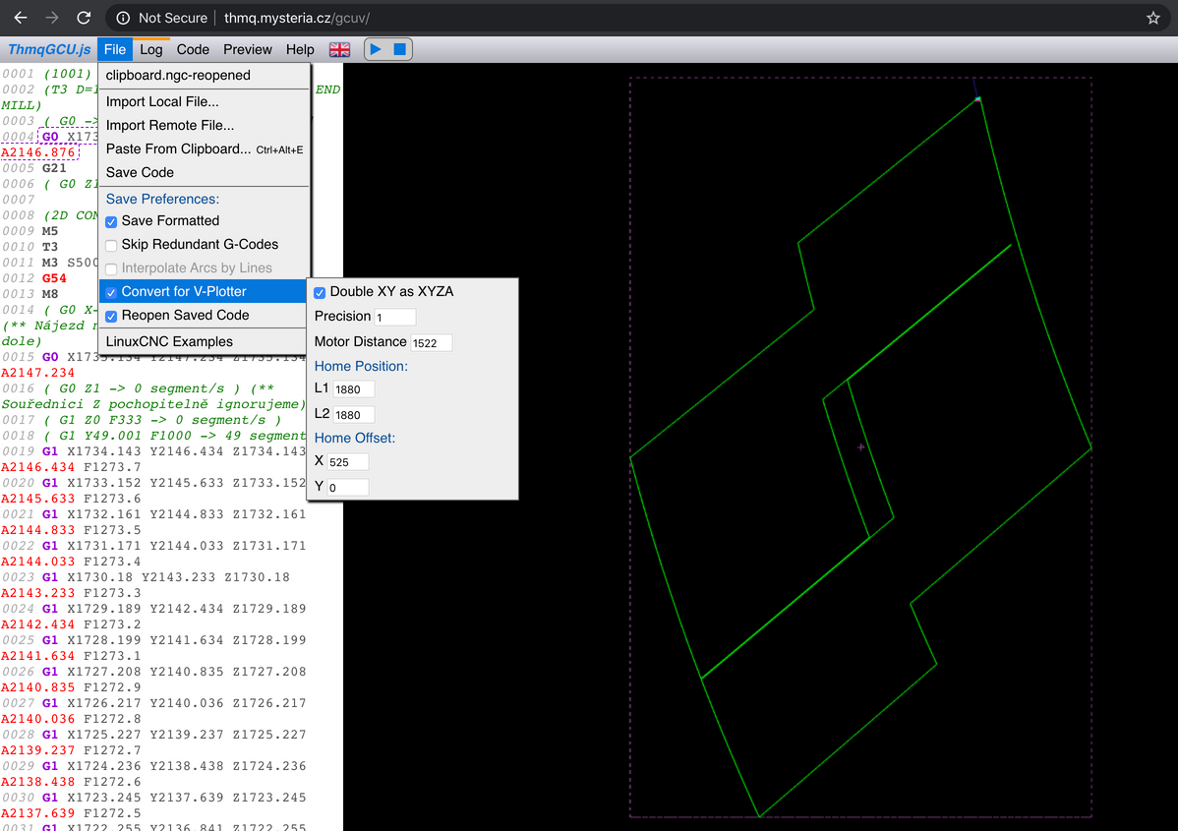Uncheck Double XY as XYZA
Screen dimensions: 1178x831
pyautogui.click(x=320, y=292)
